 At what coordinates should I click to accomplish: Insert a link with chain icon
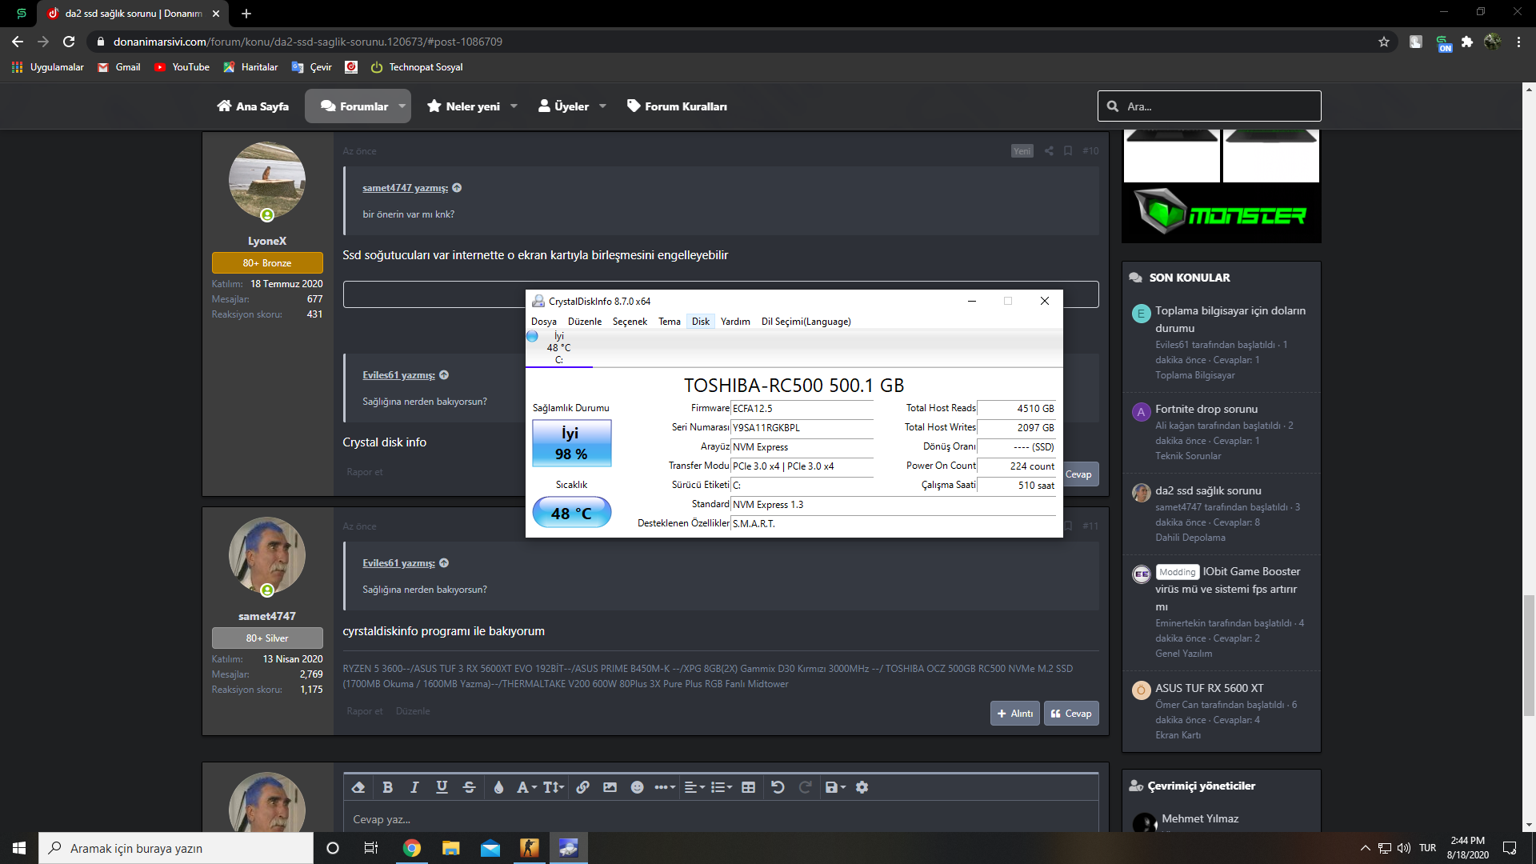(x=582, y=787)
